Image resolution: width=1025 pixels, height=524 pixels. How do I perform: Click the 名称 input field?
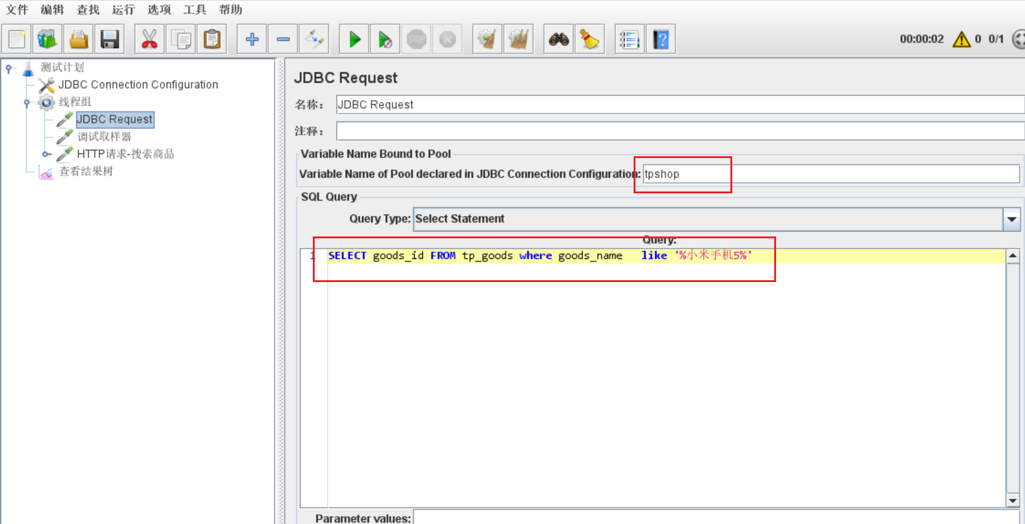[x=680, y=105]
